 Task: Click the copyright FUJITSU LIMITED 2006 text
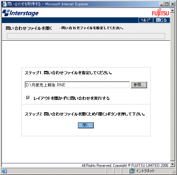tap(125, 165)
